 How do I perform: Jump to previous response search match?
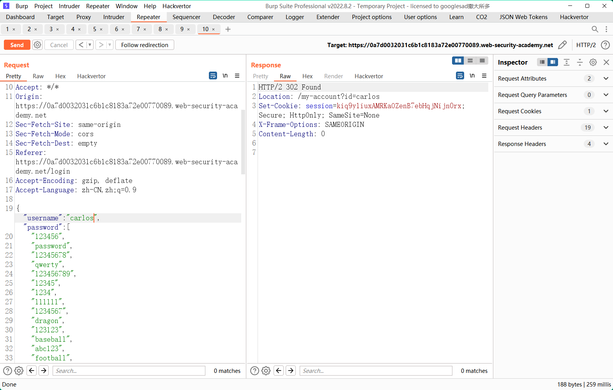tap(279, 371)
